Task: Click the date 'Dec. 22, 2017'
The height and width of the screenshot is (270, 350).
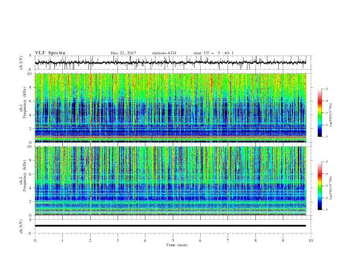Action: coord(123,53)
